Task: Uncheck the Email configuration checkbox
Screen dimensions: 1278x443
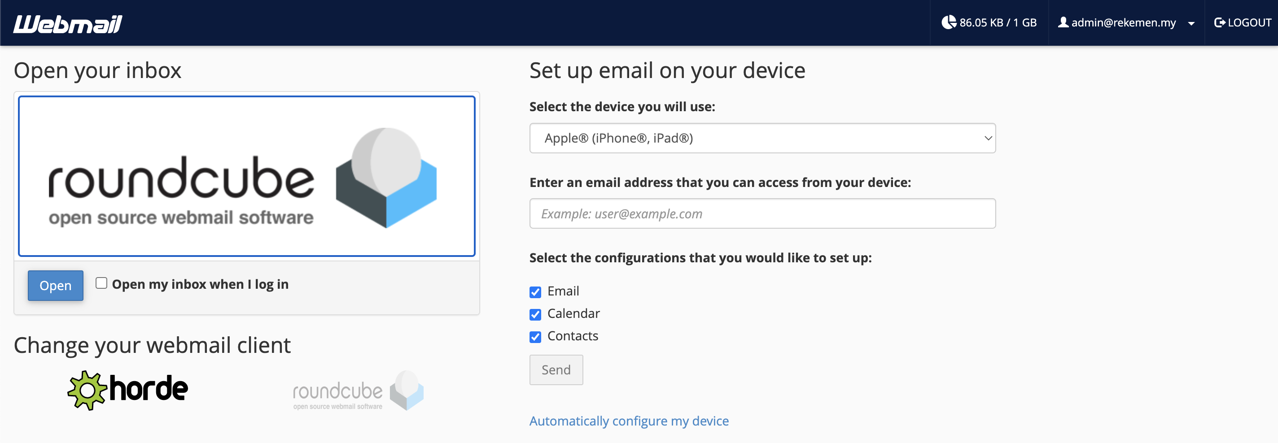Action: [535, 292]
